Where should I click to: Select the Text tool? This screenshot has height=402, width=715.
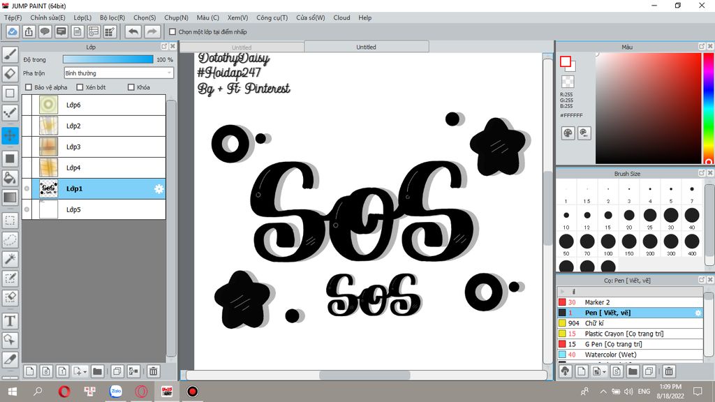(x=10, y=321)
